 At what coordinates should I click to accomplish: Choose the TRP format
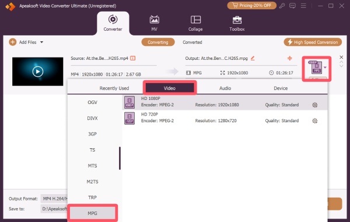(92, 198)
